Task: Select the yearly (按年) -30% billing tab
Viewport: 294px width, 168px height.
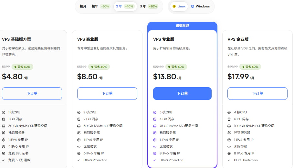Action: [x=100, y=6]
